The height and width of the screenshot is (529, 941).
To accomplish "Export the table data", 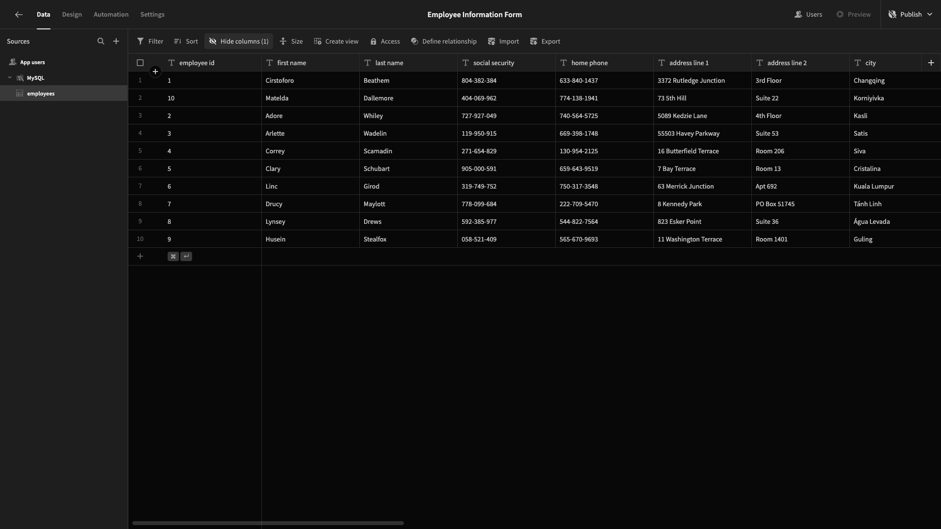I will pyautogui.click(x=545, y=41).
